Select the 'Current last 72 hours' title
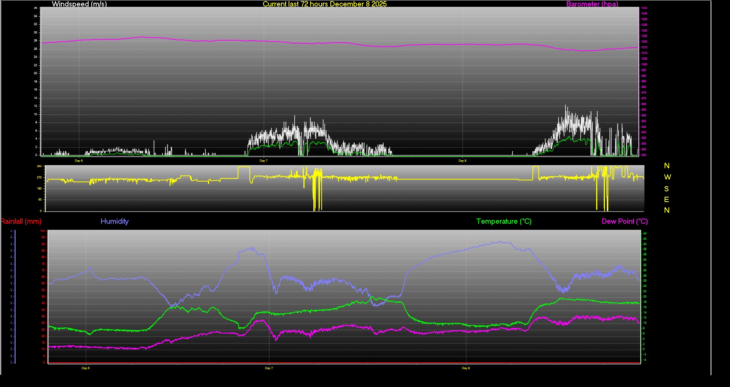 [324, 4]
